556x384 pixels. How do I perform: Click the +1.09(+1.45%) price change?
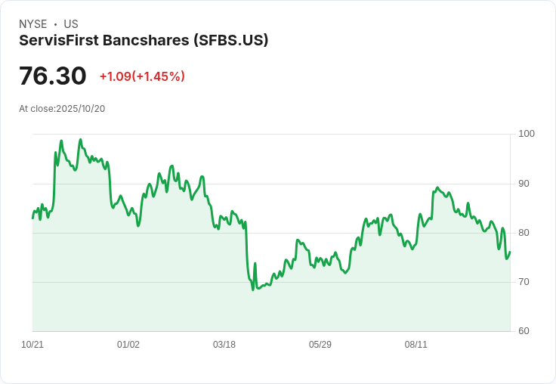coord(142,76)
